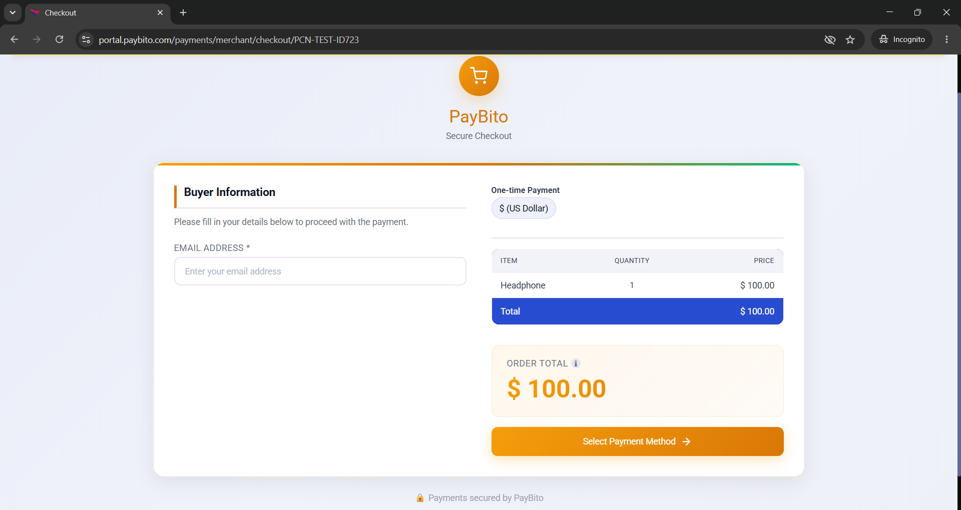Click the ORDER TOTAL label
Screen dimensions: 961x510
(x=537, y=363)
